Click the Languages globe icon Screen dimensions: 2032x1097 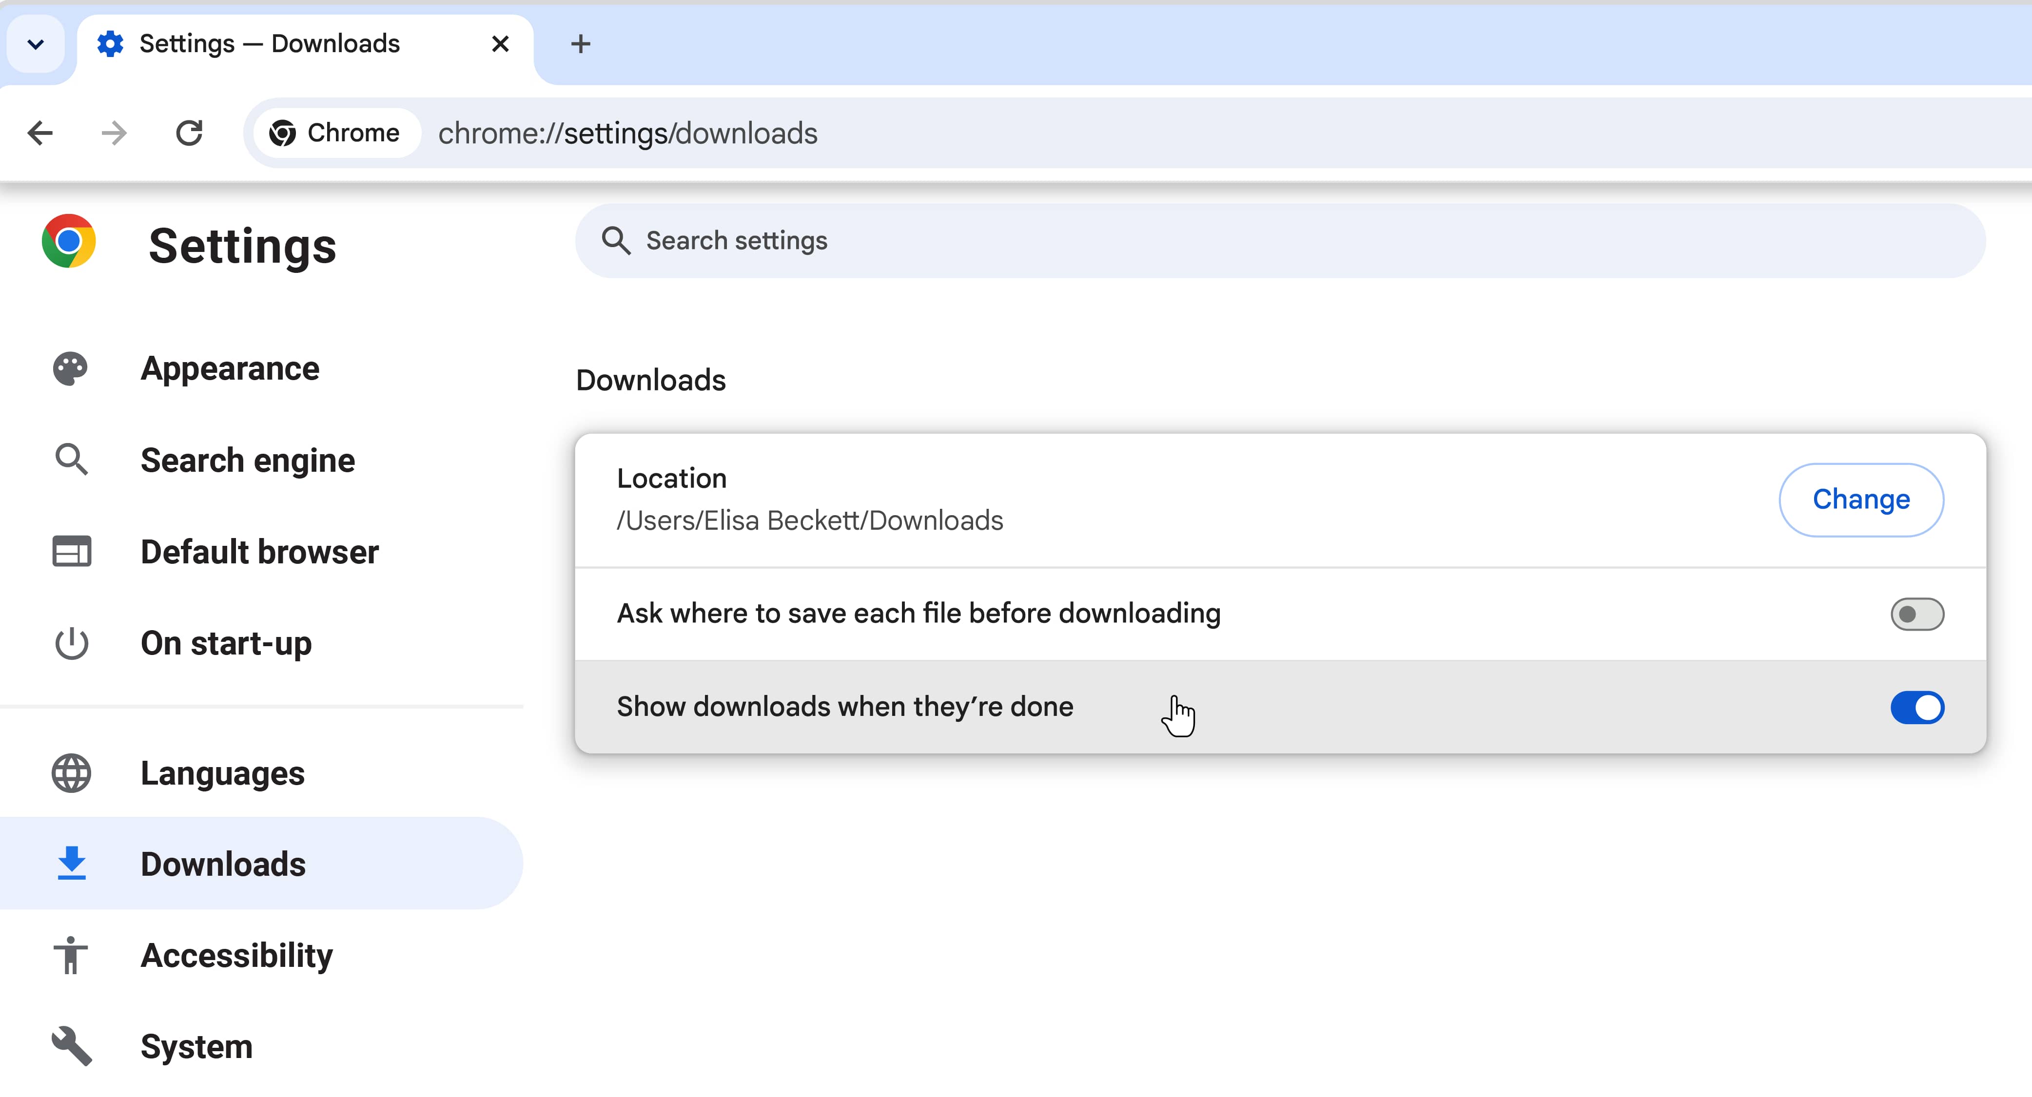(71, 773)
